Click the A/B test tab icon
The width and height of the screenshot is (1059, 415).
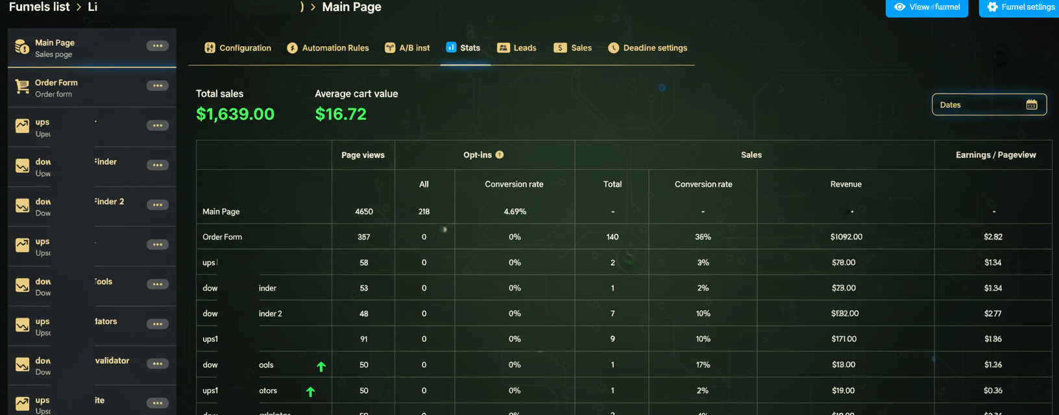[390, 48]
